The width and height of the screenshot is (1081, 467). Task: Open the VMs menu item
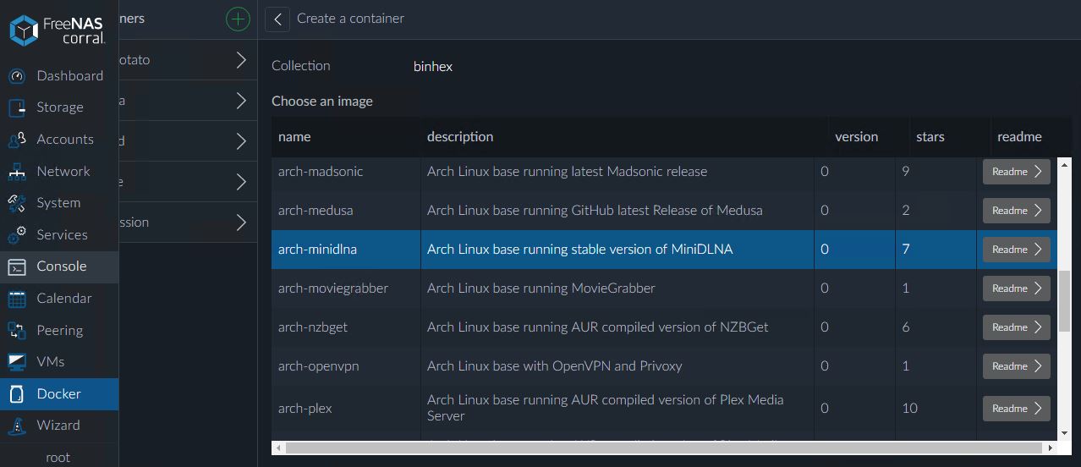pos(50,362)
